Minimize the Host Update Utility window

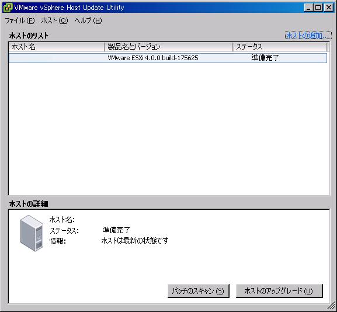point(308,8)
